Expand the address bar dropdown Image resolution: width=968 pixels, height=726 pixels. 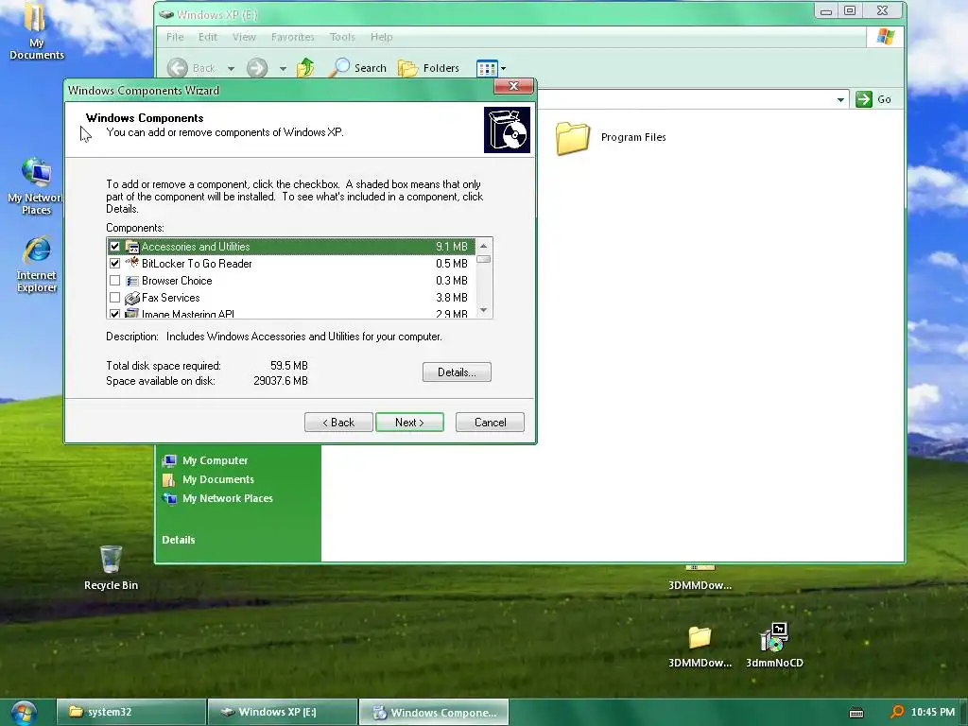[840, 99]
